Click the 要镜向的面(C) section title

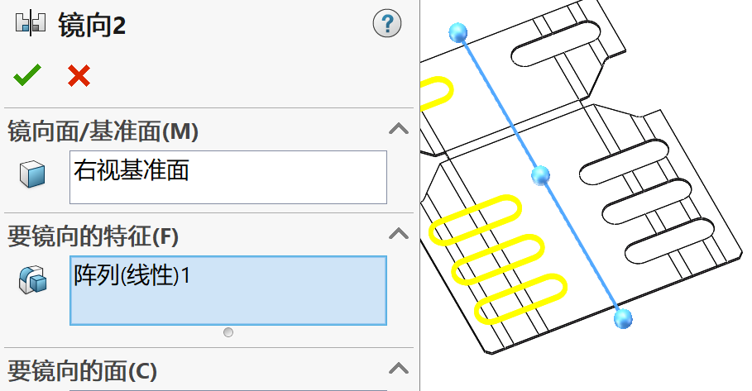click(x=82, y=369)
